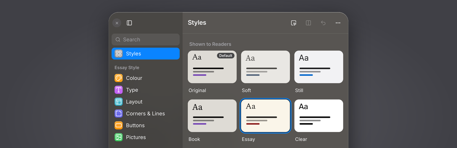Image resolution: width=457 pixels, height=148 pixels.
Task: Open Pictures settings
Action: (146, 137)
